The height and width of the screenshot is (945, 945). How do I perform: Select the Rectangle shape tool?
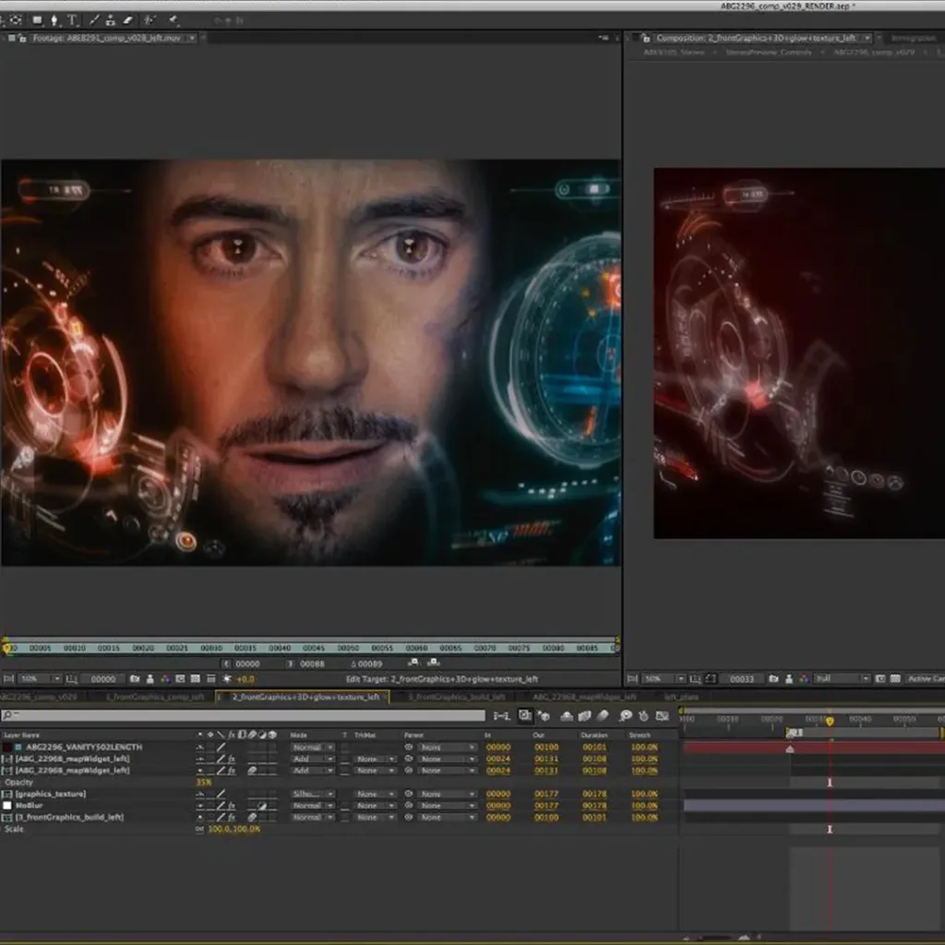(37, 20)
